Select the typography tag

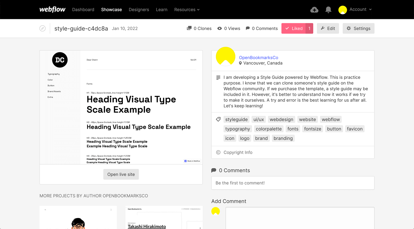[238, 129]
